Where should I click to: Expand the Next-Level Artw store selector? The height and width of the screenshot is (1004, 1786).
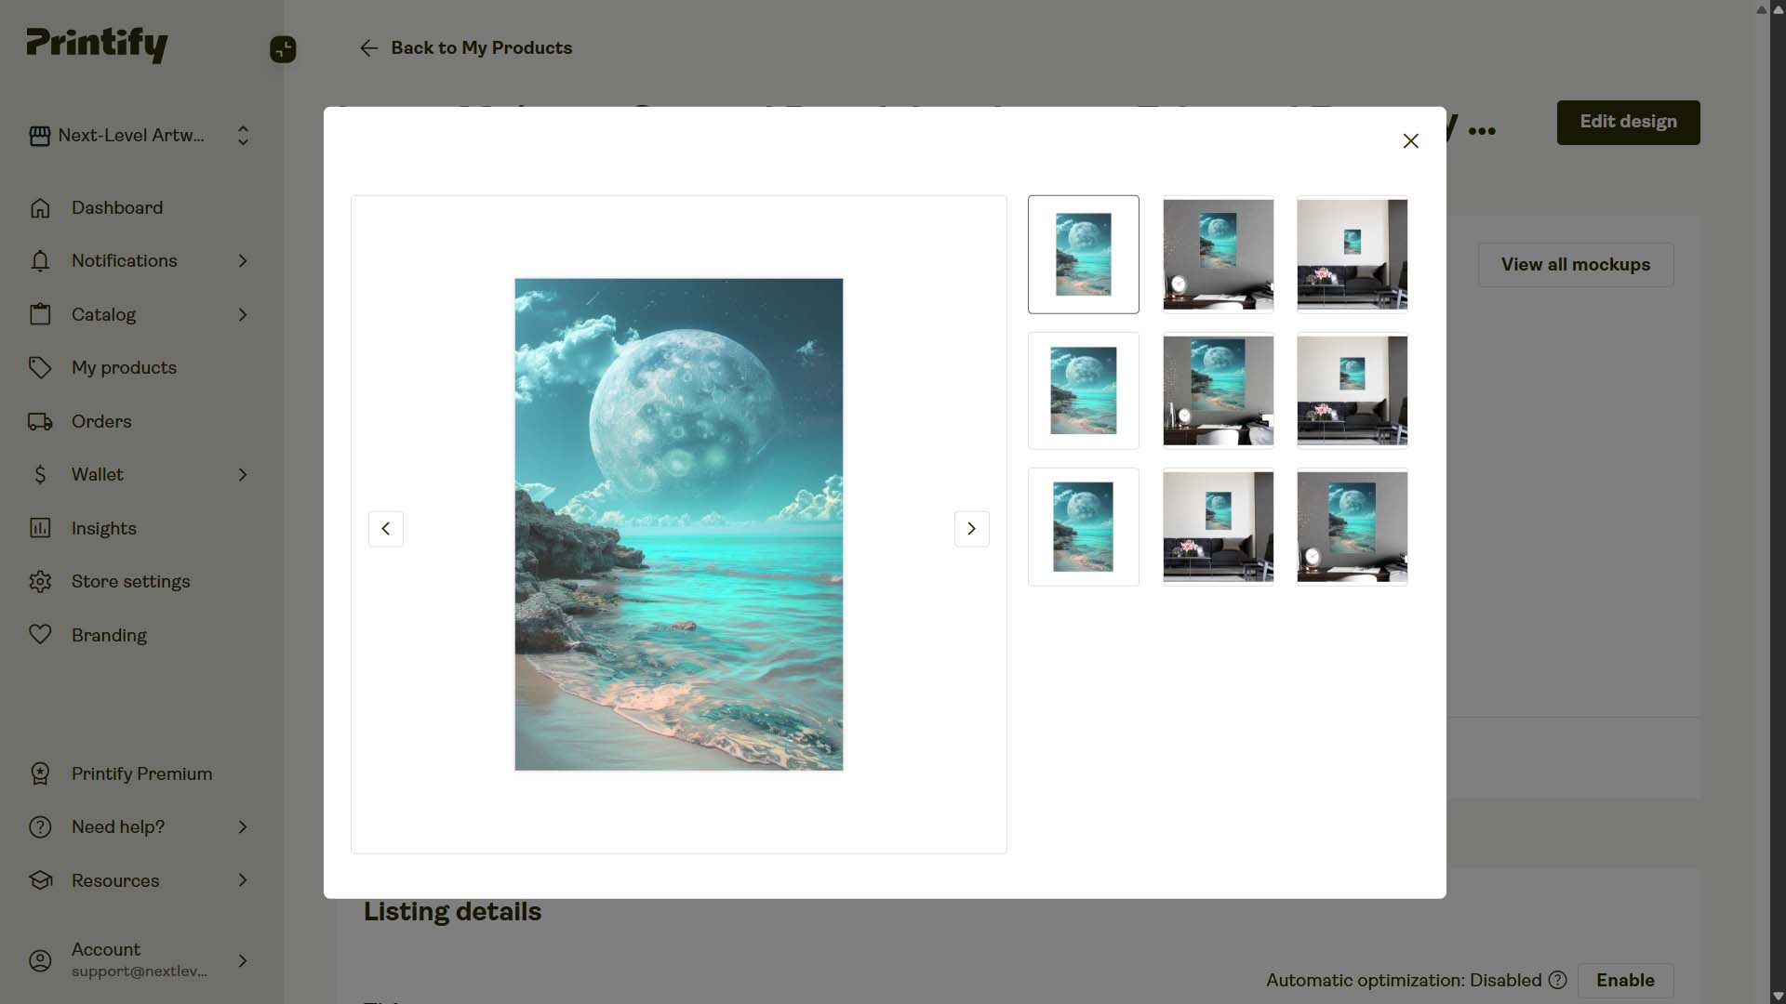[x=242, y=136]
